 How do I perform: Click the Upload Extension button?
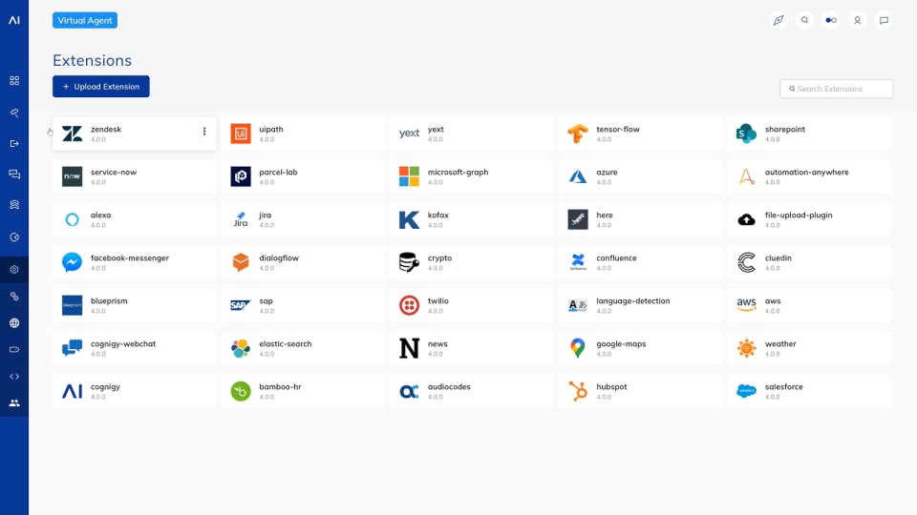click(x=100, y=87)
